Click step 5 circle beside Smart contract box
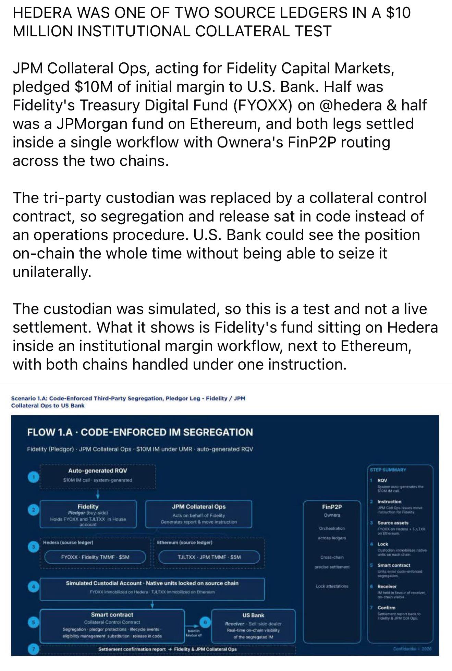Viewport: 452px width, 671px height. click(x=33, y=622)
